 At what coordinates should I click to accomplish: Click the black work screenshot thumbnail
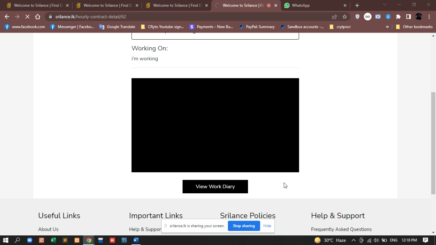215,125
